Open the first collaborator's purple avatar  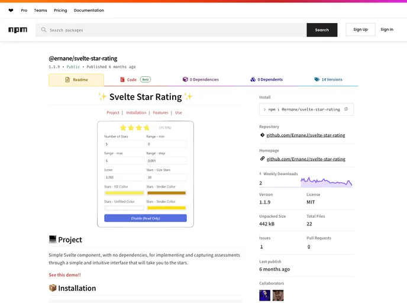pos(265,295)
